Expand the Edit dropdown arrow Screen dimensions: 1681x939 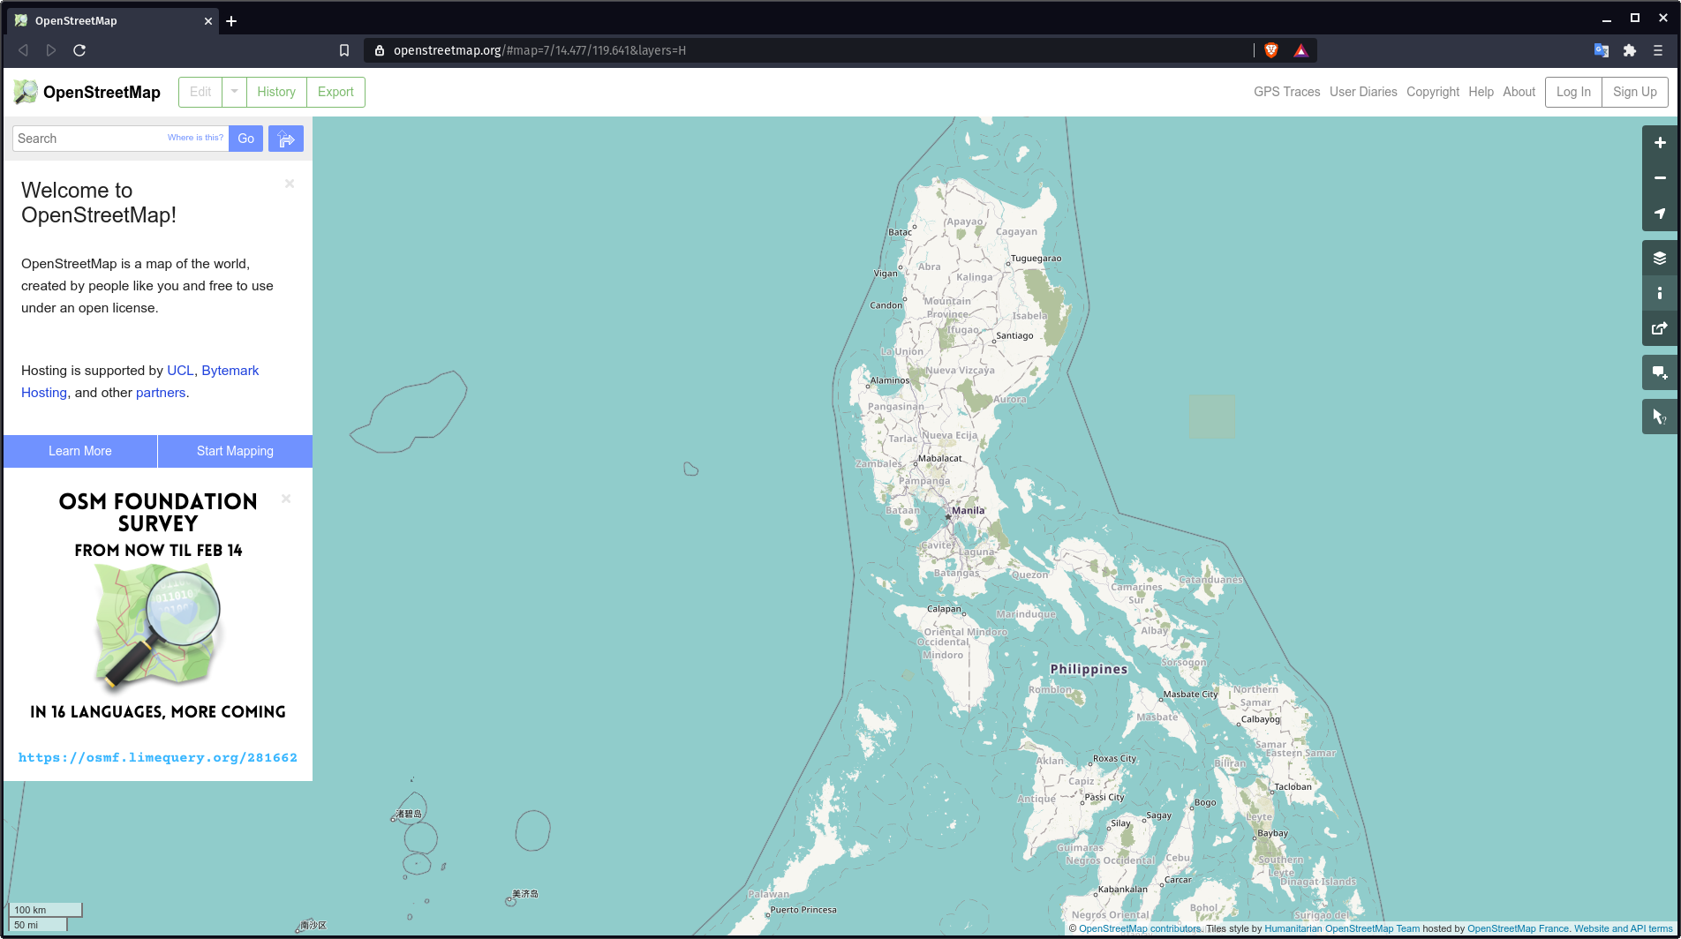(233, 92)
